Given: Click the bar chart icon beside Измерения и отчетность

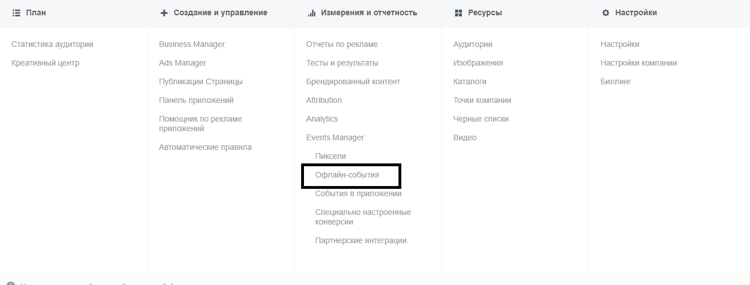Looking at the screenshot, I should point(311,12).
